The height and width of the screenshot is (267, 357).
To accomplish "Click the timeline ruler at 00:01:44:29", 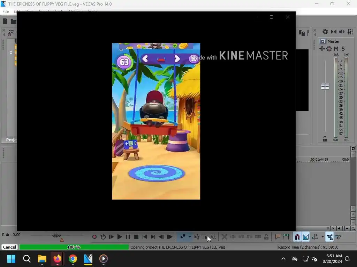I will (x=319, y=159).
